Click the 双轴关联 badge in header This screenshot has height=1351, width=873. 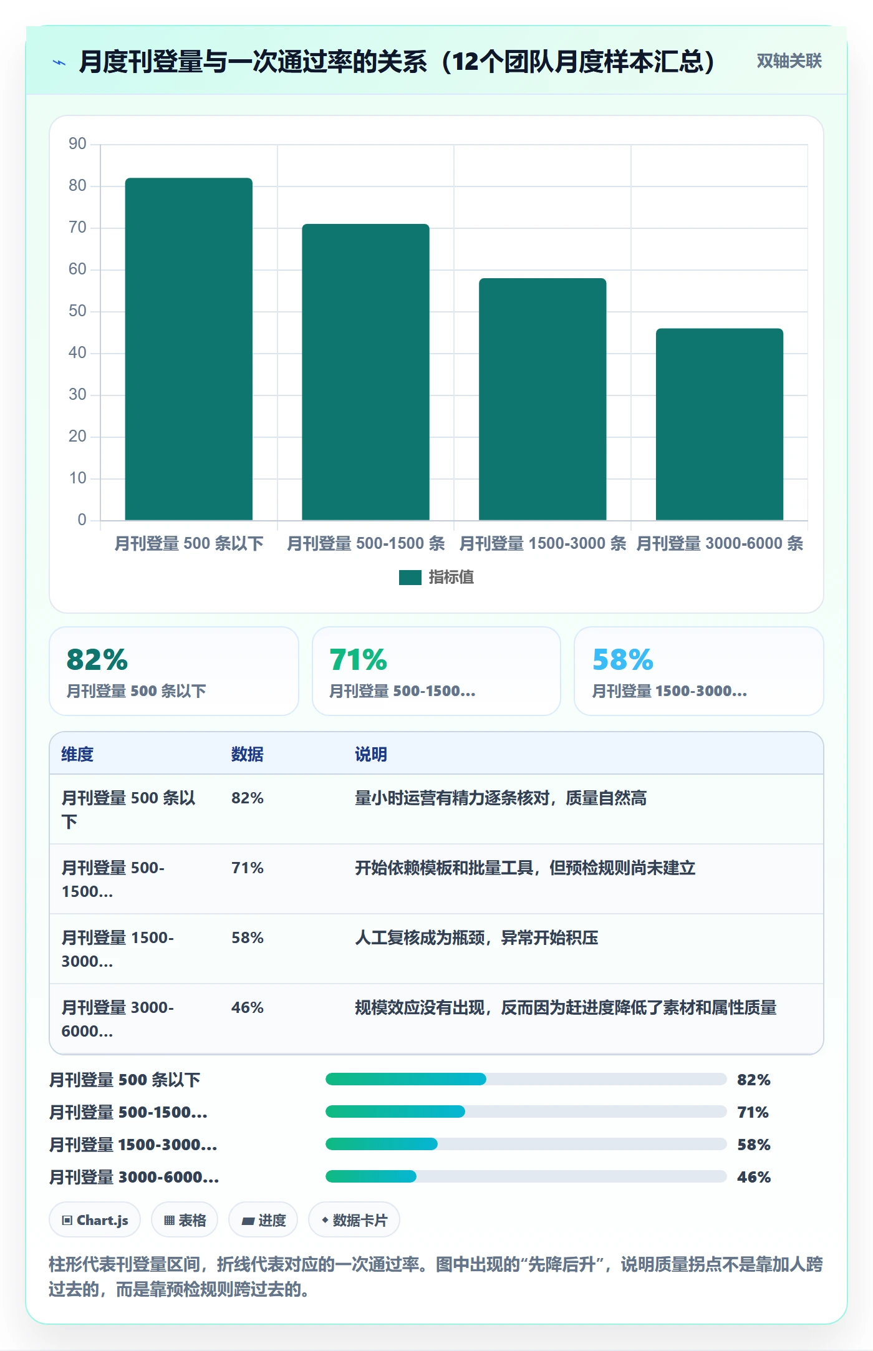[789, 61]
